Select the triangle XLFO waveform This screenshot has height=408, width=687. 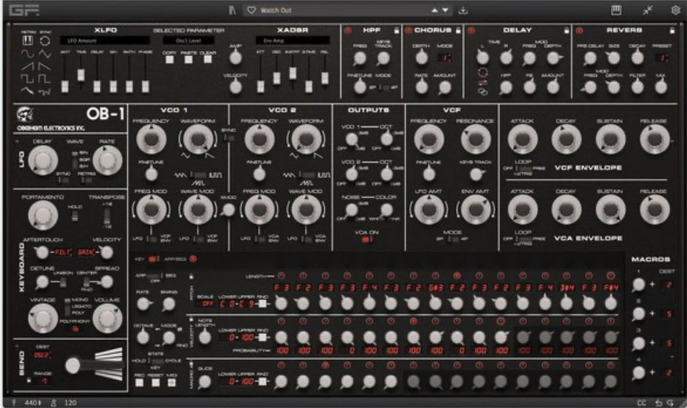pyautogui.click(x=44, y=54)
